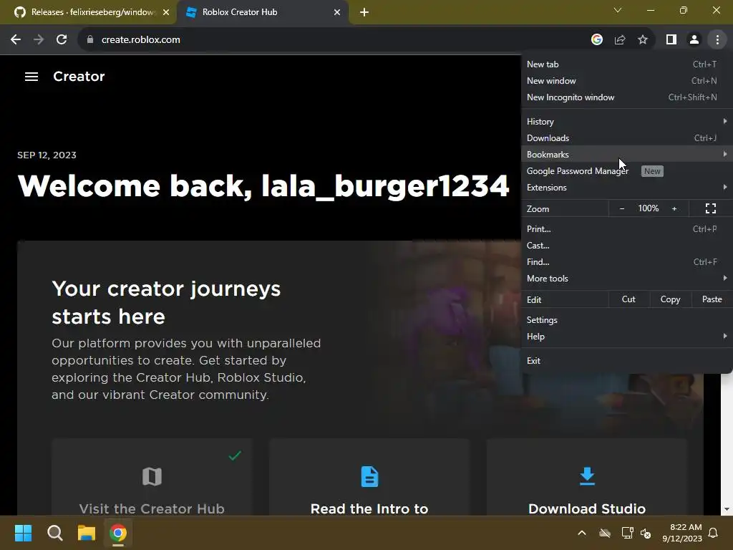Switch to Roblox Creator Hub tab
The width and height of the screenshot is (733, 550).
pyautogui.click(x=263, y=13)
